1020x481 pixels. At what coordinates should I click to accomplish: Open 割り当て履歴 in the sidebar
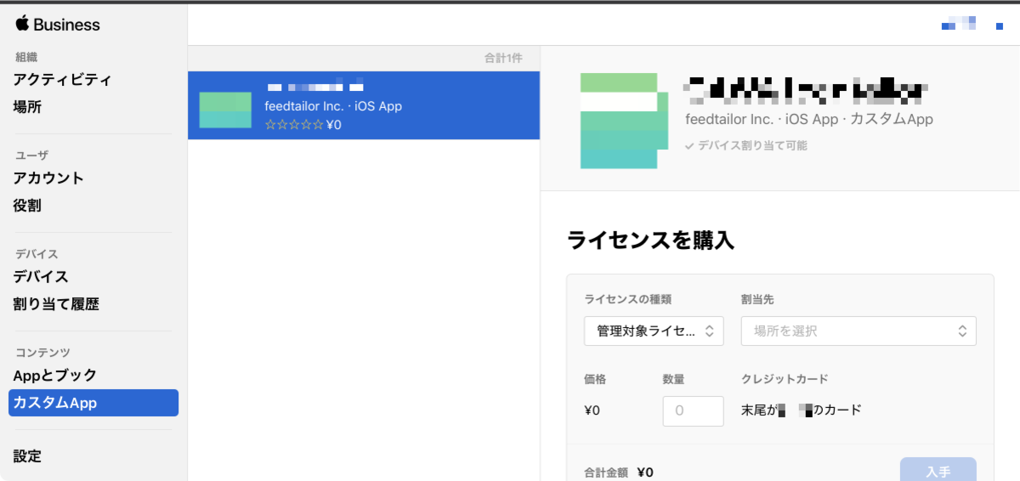[56, 304]
